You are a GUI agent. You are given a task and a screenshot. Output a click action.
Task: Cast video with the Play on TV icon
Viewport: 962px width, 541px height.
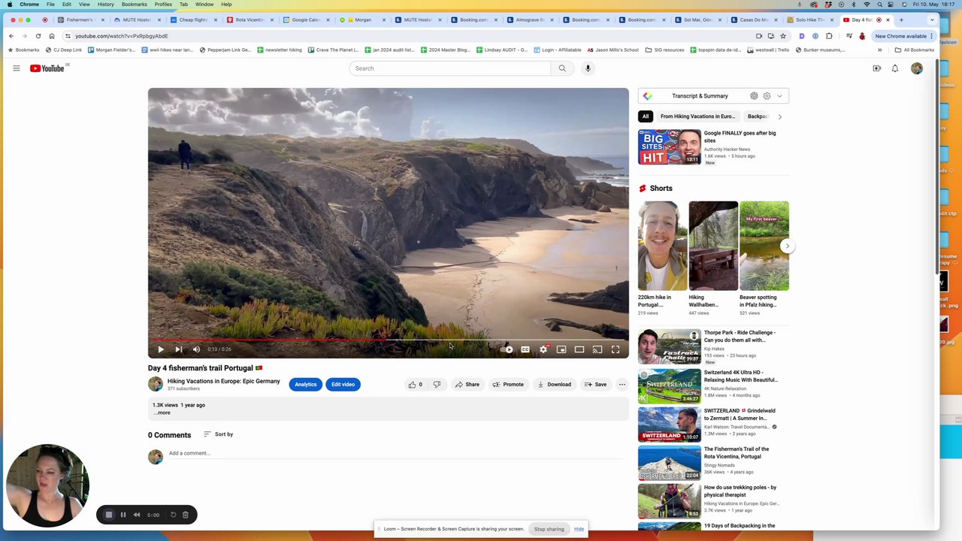(597, 349)
